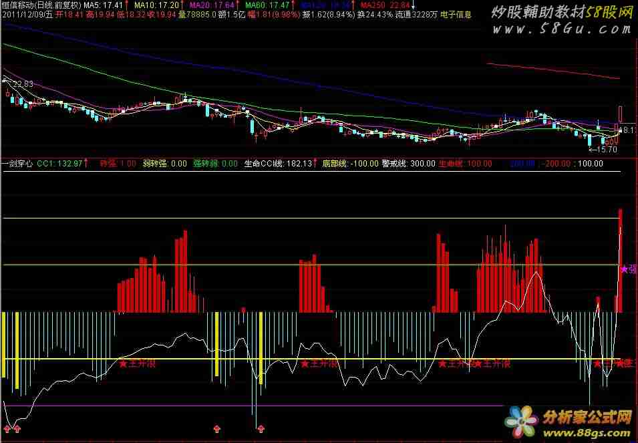Click the red up arrow after CC1 value
The height and width of the screenshot is (443, 638).
point(86,163)
